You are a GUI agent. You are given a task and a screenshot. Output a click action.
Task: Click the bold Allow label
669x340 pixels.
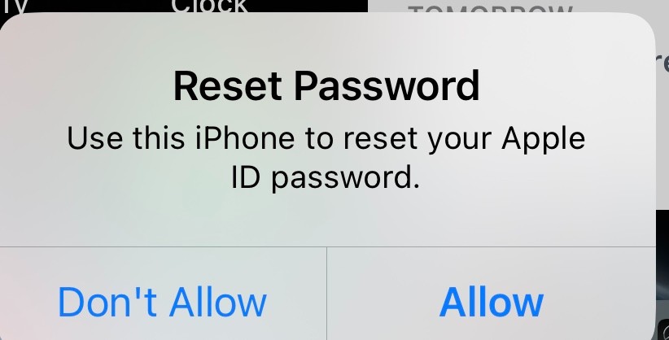(x=491, y=302)
